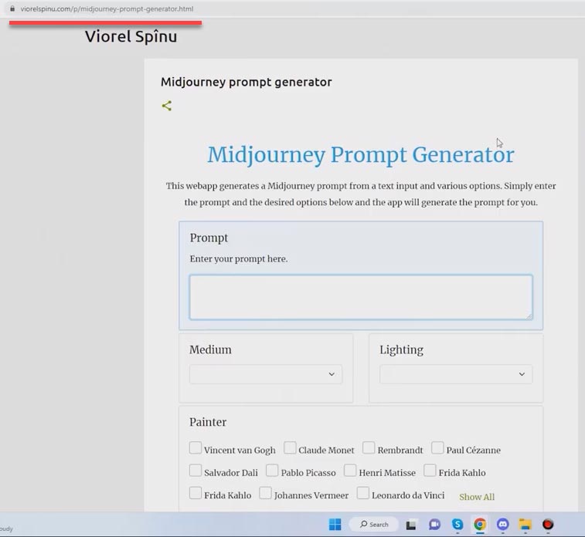The height and width of the screenshot is (537, 585).
Task: Open the Medium dropdown
Action: [x=266, y=374]
